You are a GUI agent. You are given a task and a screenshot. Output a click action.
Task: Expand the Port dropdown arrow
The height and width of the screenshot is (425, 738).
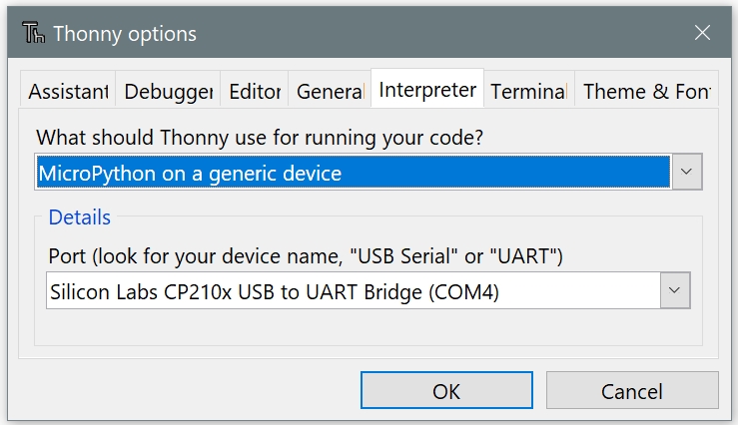pos(675,290)
